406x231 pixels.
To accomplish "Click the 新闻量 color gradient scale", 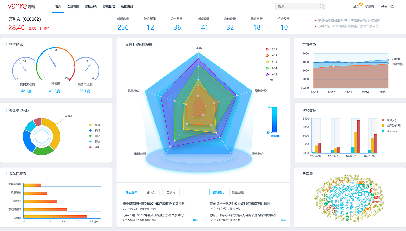I will 274,120.
